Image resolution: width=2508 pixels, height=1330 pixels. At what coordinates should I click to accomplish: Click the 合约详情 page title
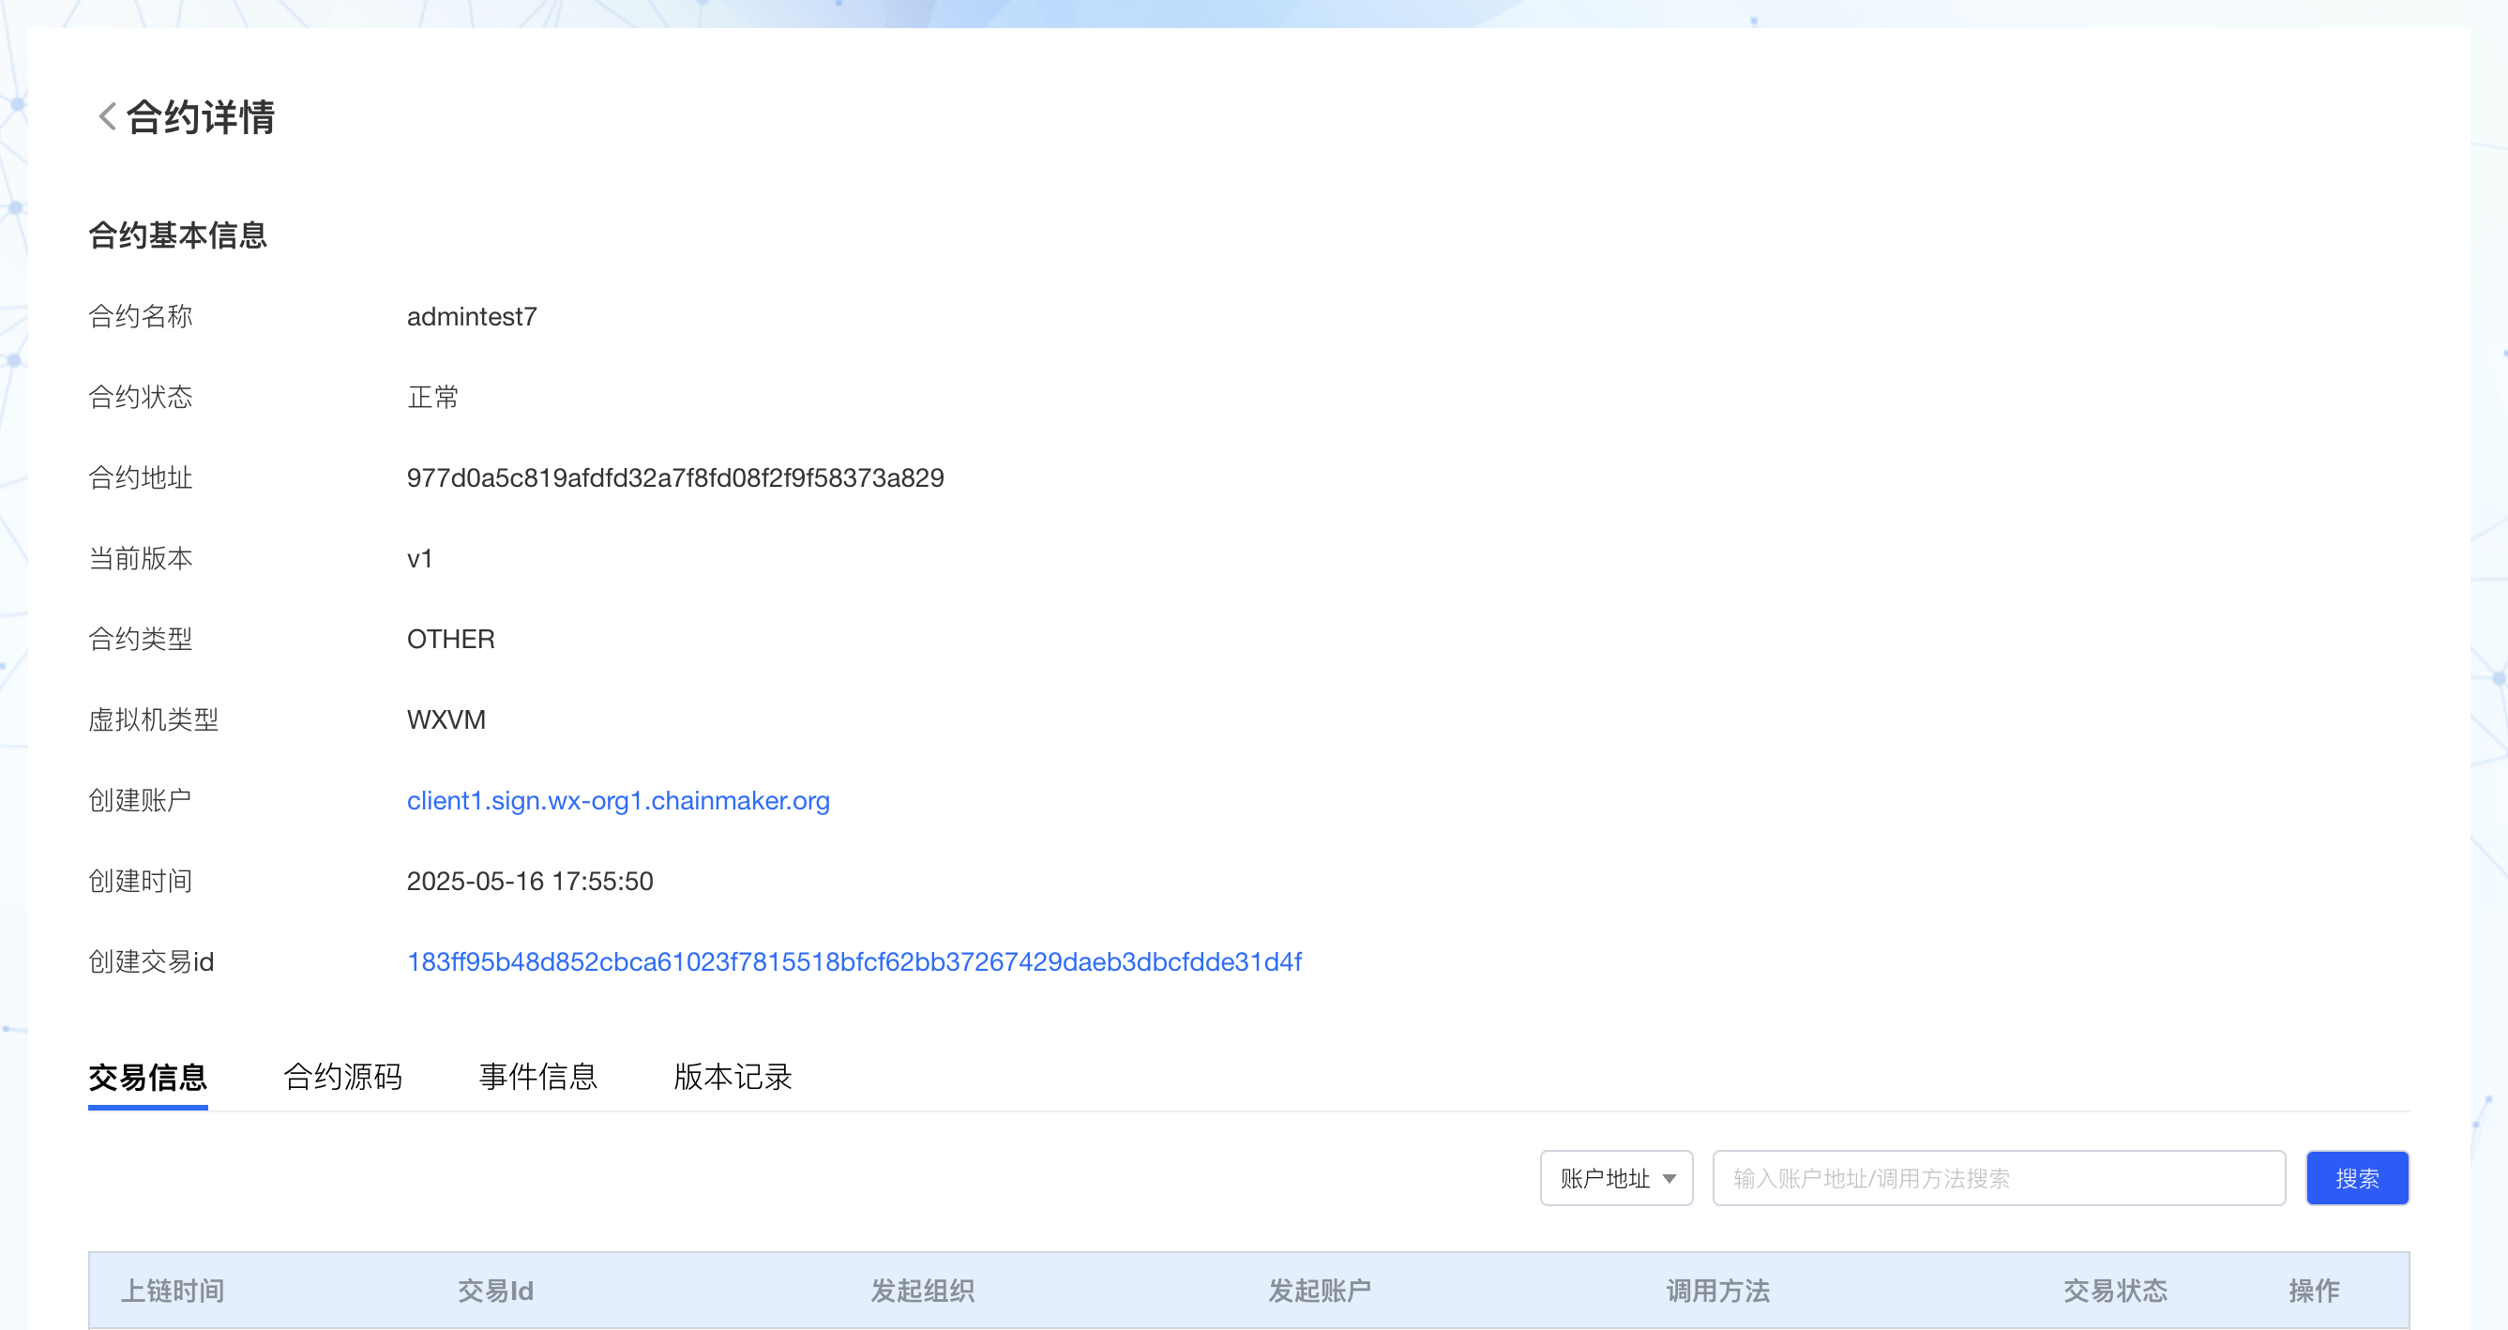click(201, 117)
